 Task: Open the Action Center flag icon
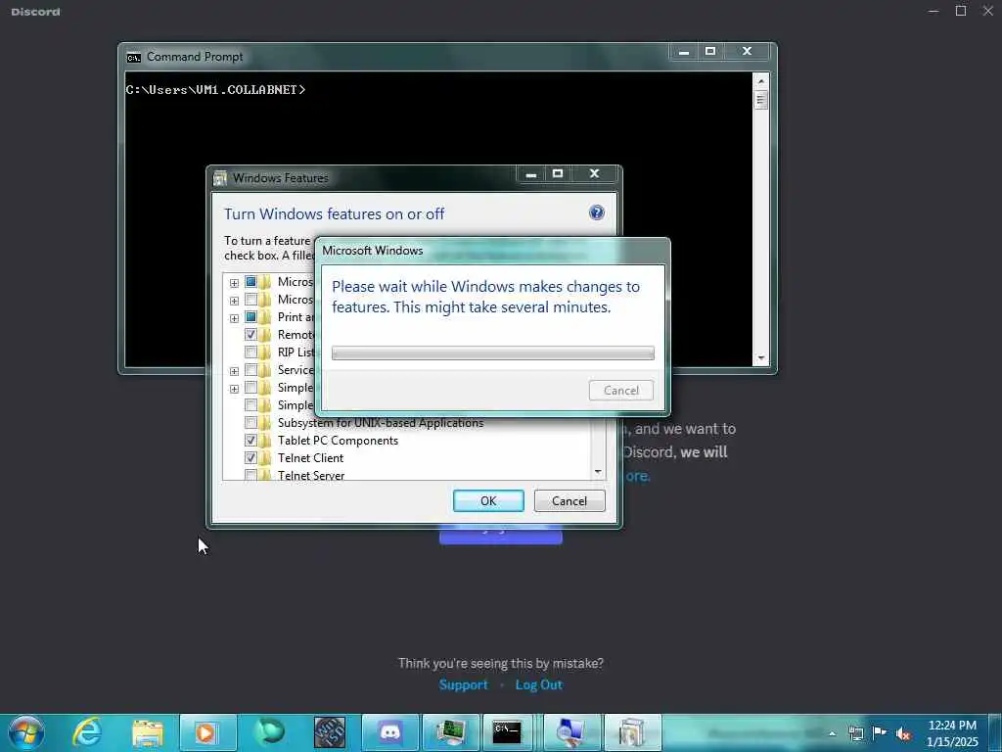(880, 733)
